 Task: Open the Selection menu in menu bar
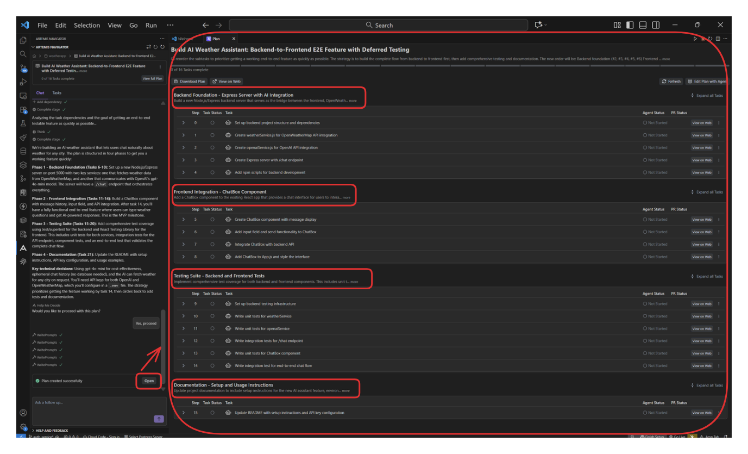pyautogui.click(x=87, y=25)
